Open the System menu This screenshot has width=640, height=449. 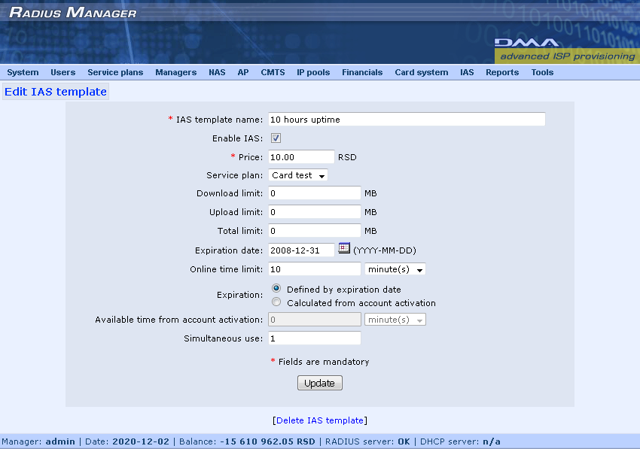(23, 72)
